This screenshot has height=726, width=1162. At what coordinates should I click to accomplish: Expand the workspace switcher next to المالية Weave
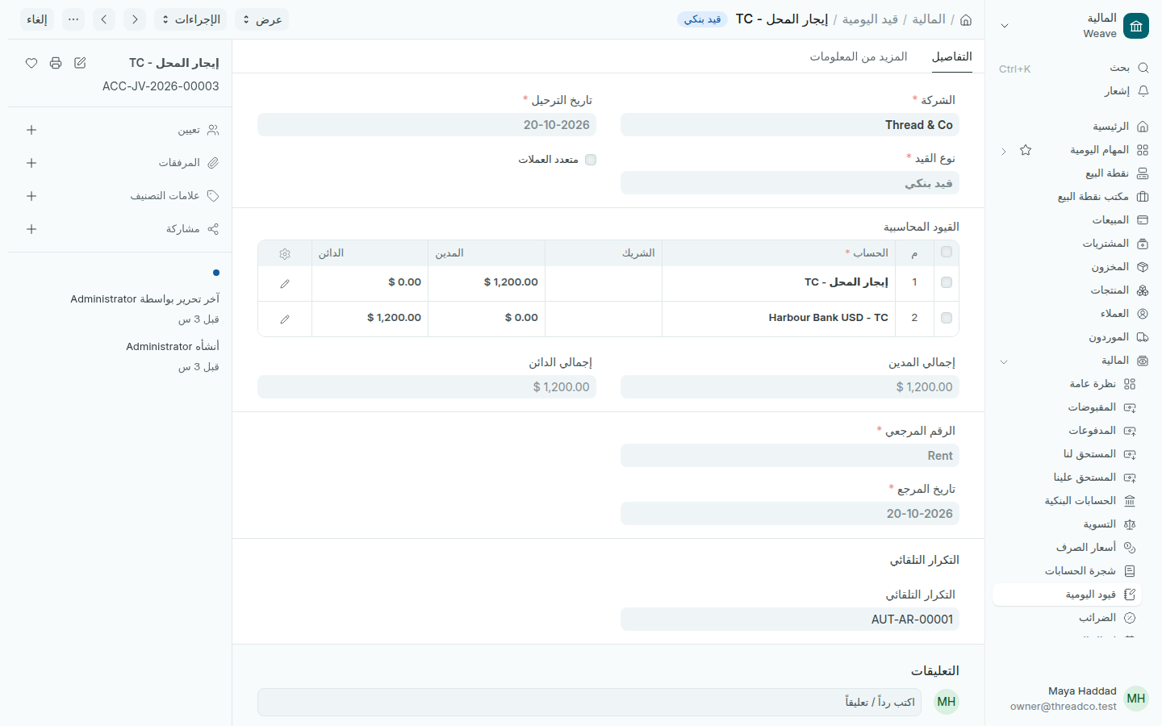1005,26
